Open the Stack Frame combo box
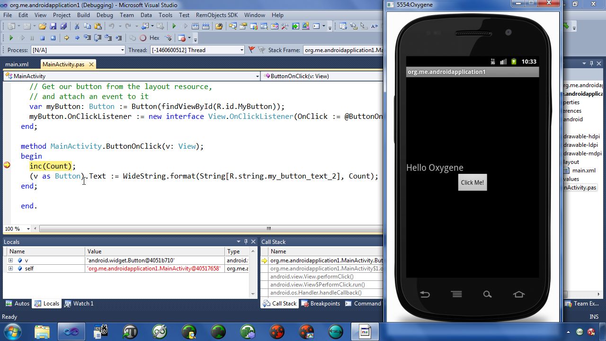This screenshot has height=341, width=606. [x=343, y=50]
